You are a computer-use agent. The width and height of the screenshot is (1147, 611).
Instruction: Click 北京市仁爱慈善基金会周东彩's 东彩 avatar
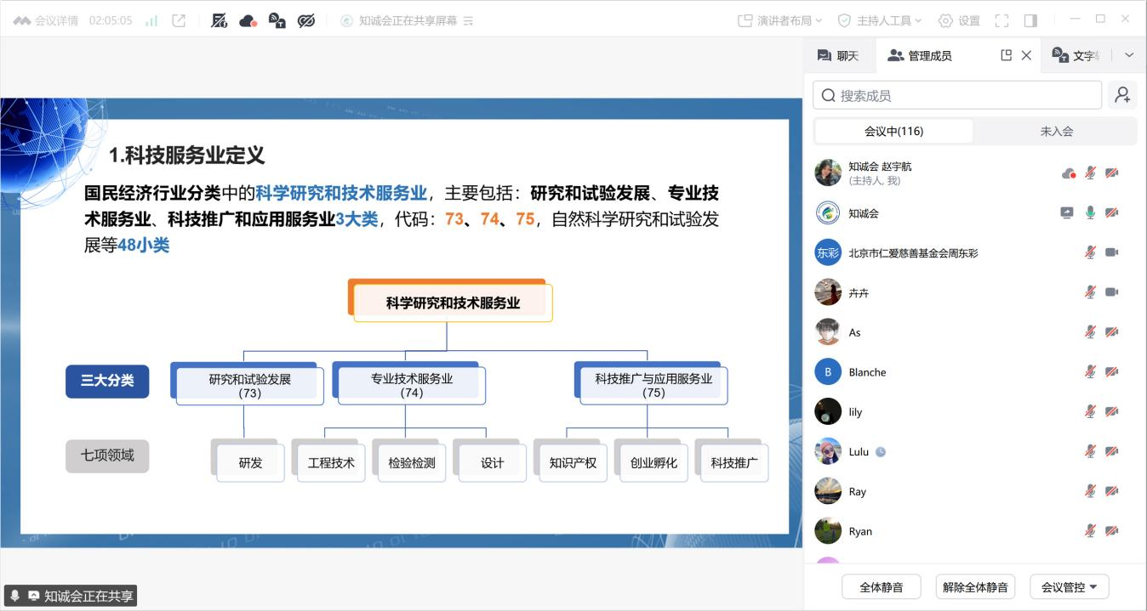pos(828,252)
